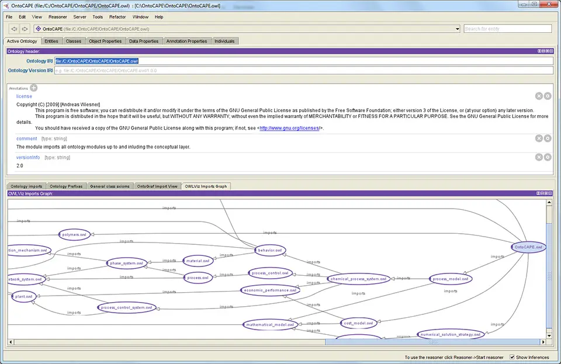
Task: Open the Reasoner menu
Action: pos(57,17)
